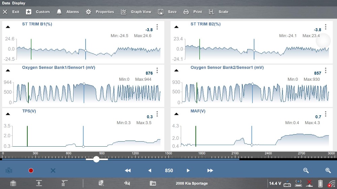Click the Wi-Fi status icon
Image resolution: width=337 pixels, height=189 pixels.
332,184
